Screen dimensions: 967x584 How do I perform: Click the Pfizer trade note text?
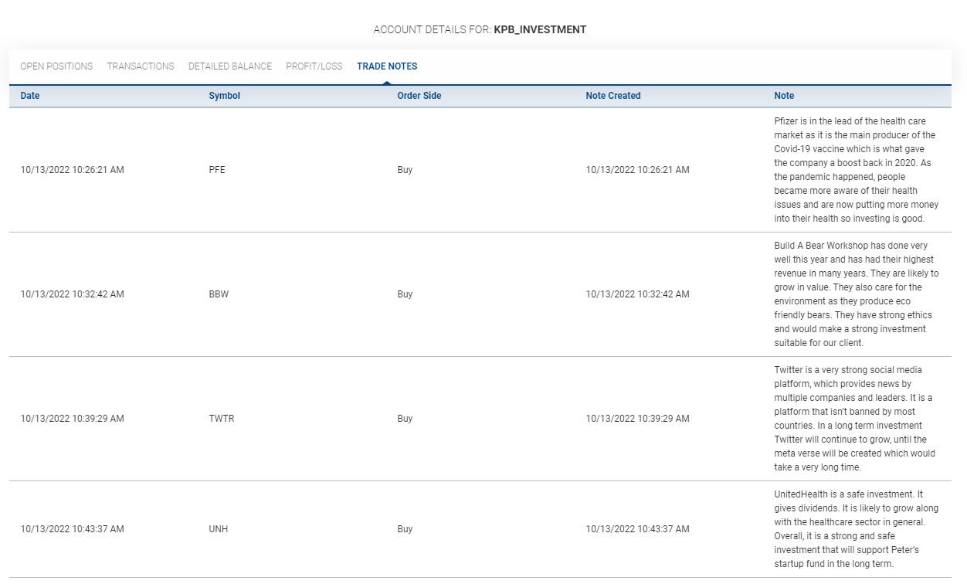pyautogui.click(x=857, y=170)
